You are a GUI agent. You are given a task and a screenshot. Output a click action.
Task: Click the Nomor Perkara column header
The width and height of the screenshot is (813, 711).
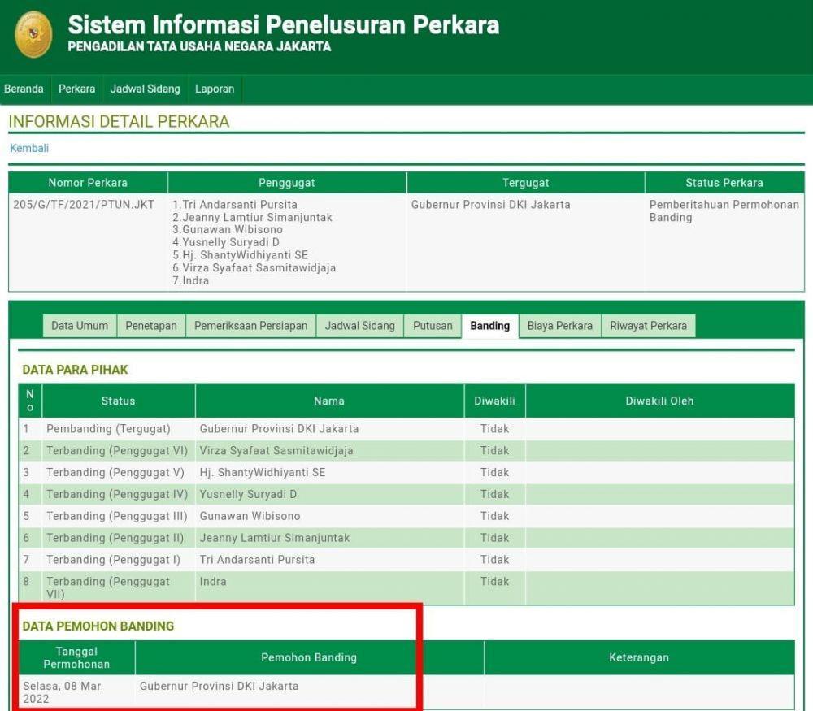point(88,183)
